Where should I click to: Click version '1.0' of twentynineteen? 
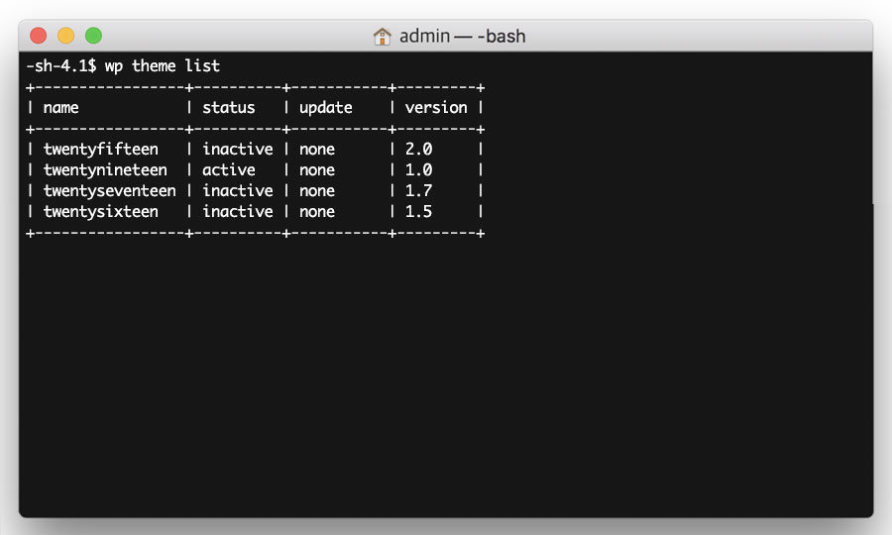coord(418,170)
